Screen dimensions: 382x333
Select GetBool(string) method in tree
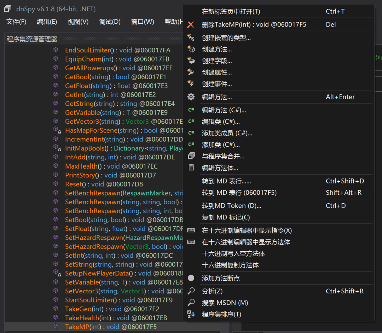tap(115, 77)
